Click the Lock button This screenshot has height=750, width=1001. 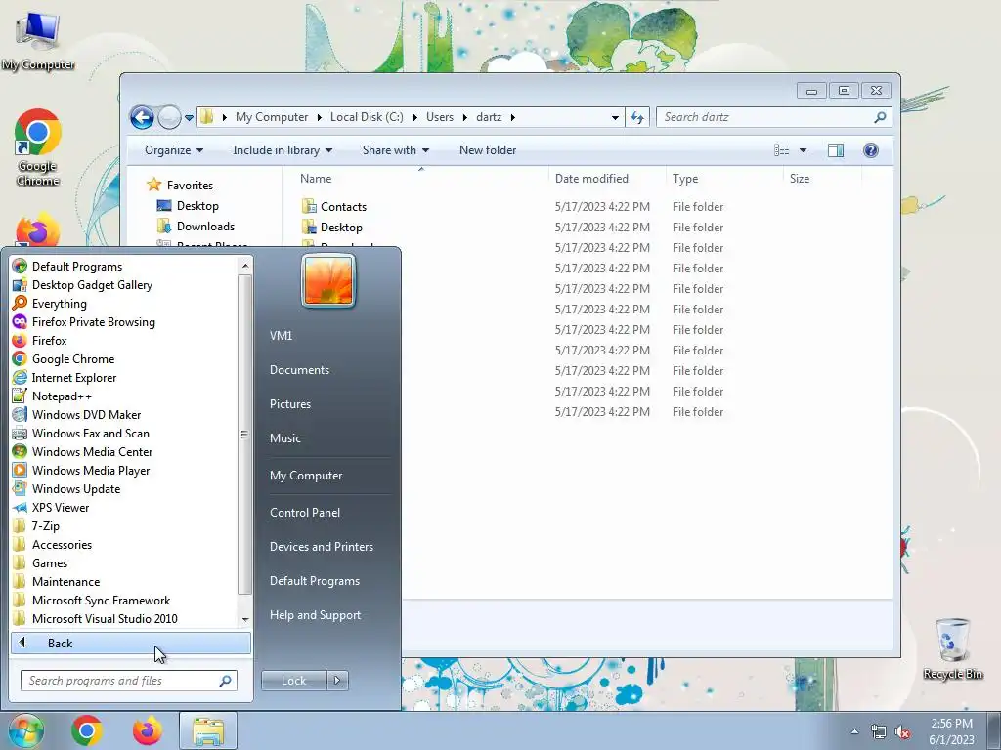293,681
